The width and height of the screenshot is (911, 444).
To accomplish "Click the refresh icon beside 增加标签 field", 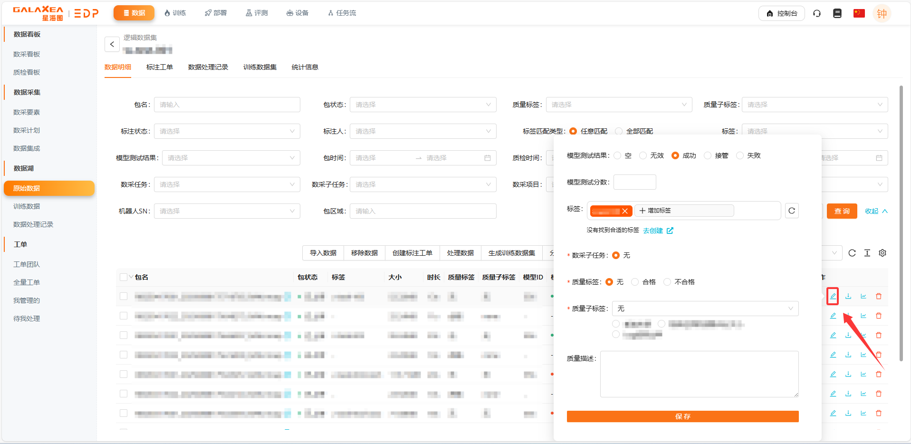I will [x=792, y=211].
